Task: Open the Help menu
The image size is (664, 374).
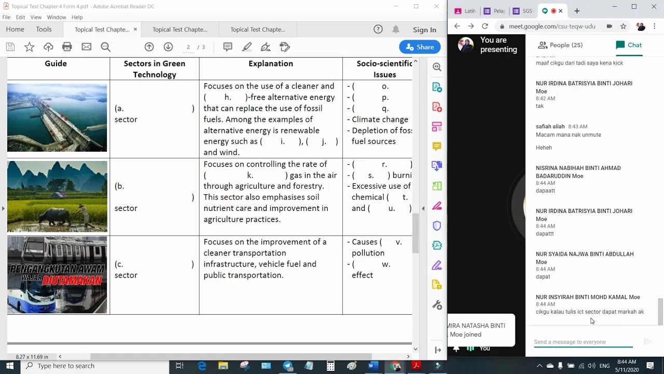Action: click(x=77, y=17)
